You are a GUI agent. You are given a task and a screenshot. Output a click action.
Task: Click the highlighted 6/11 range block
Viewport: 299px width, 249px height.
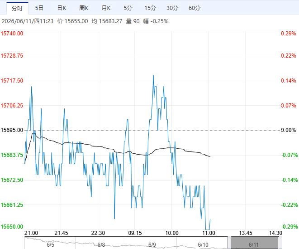tap(255, 243)
